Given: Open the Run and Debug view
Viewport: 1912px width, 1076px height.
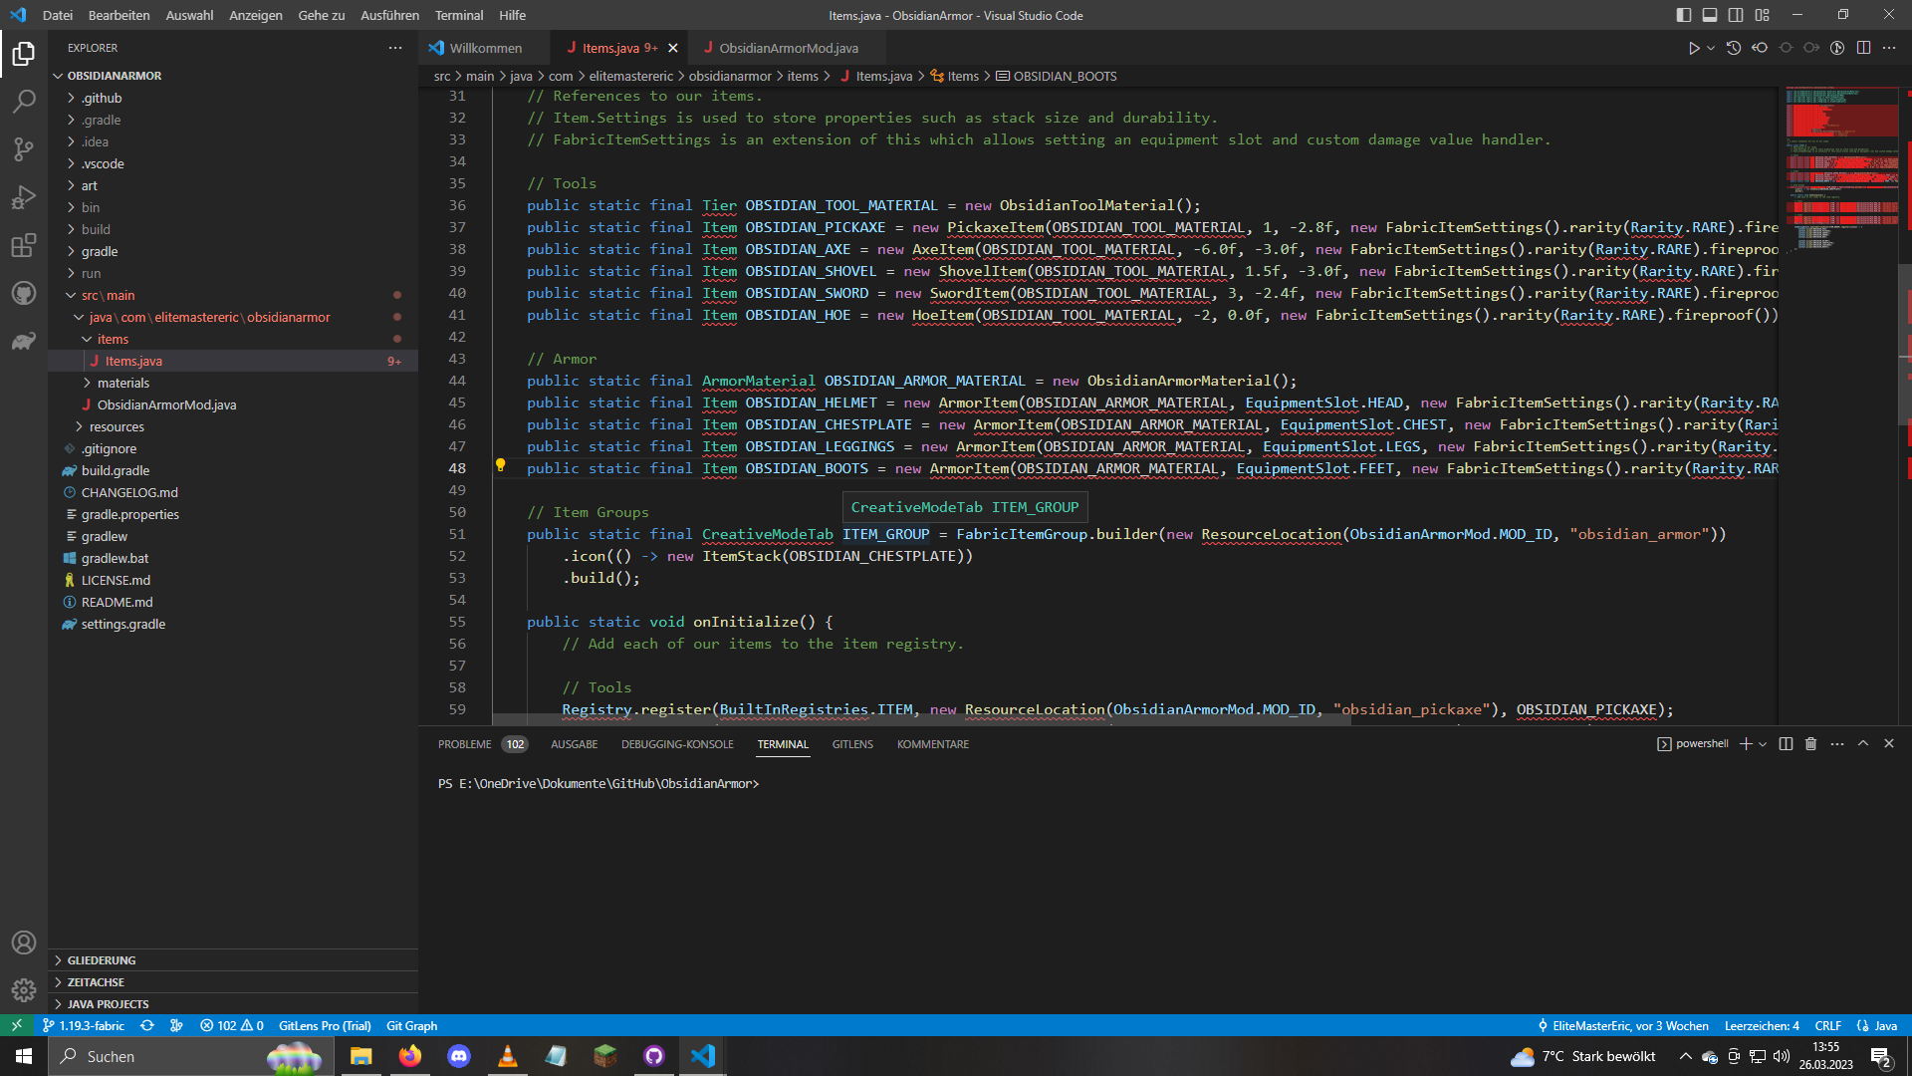Looking at the screenshot, I should point(24,197).
